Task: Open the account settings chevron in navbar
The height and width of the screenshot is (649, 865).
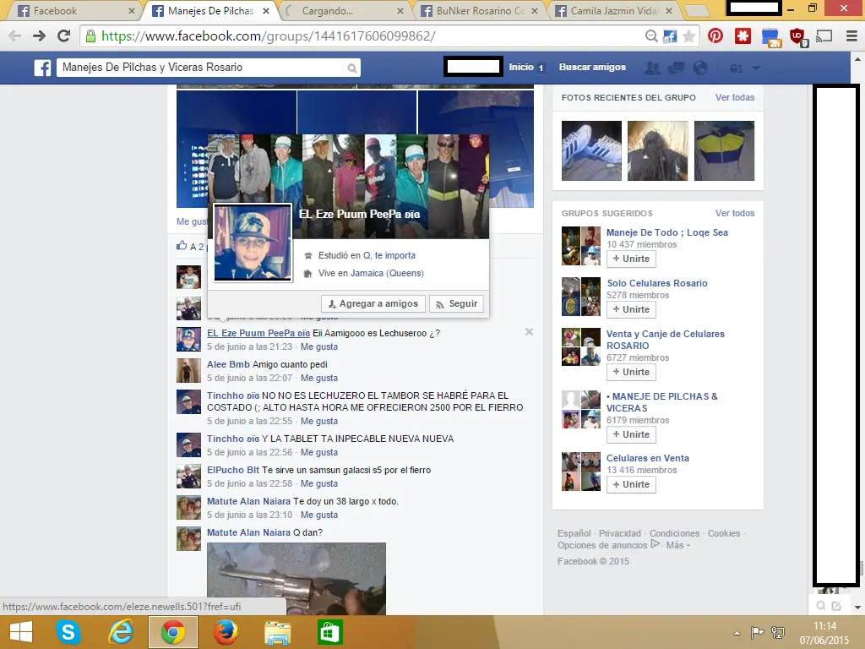Action: (x=756, y=67)
